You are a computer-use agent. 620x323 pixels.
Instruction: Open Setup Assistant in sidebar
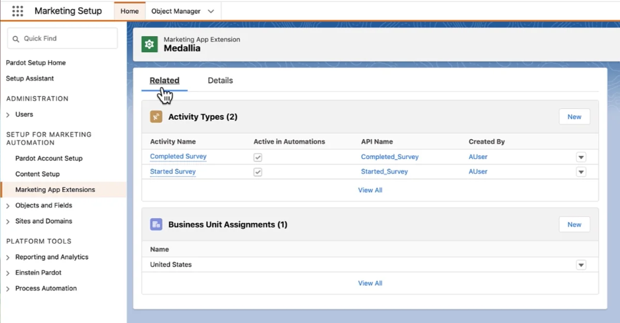30,79
